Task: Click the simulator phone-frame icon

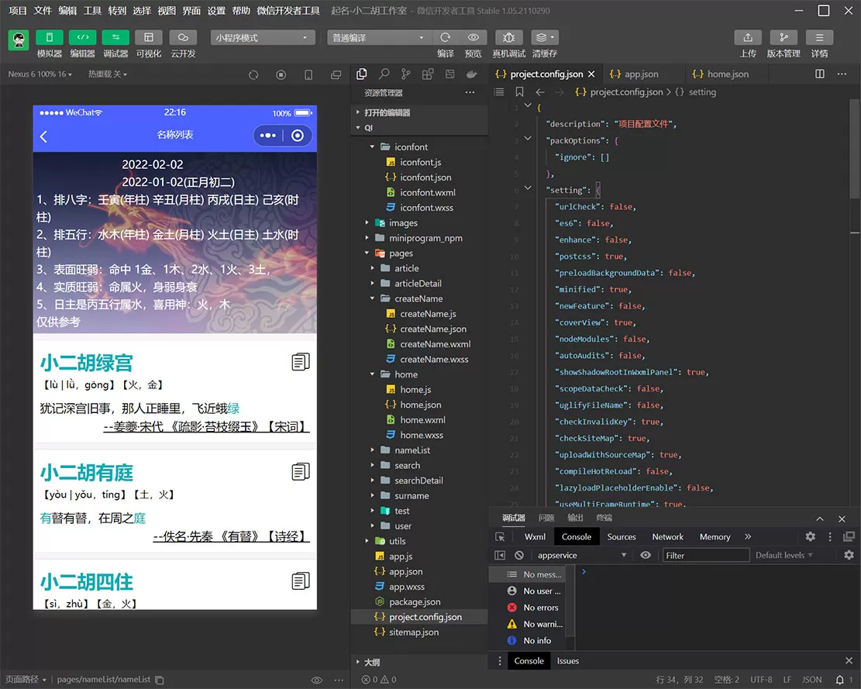Action: pyautogui.click(x=308, y=74)
